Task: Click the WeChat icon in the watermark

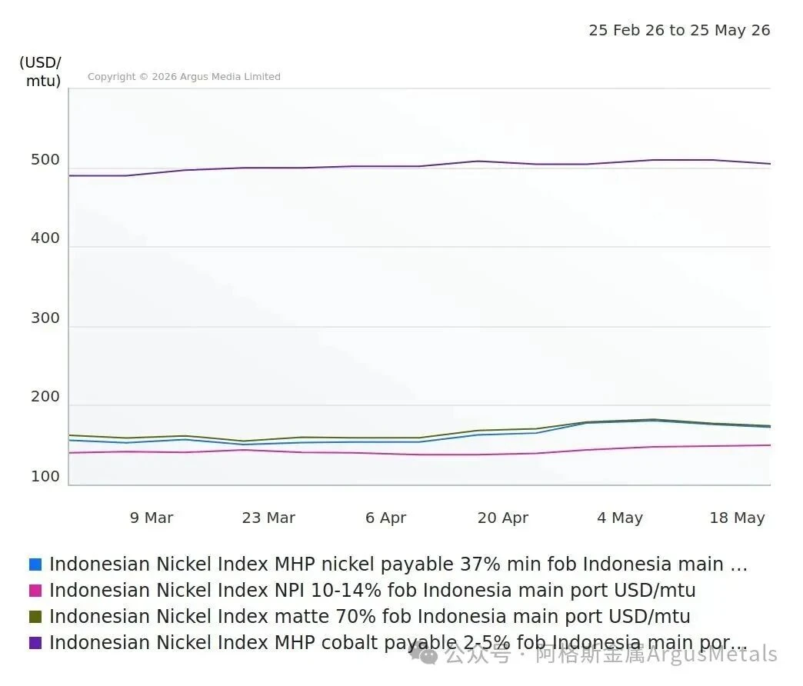Action: pos(424,653)
